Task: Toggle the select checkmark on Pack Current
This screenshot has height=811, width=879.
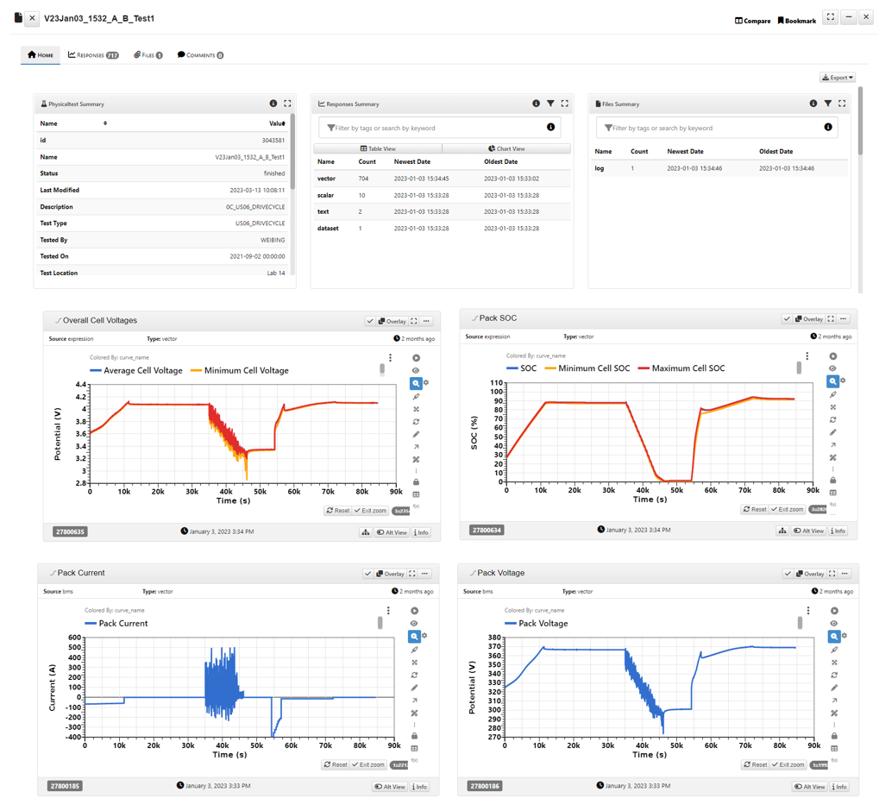Action: (367, 573)
